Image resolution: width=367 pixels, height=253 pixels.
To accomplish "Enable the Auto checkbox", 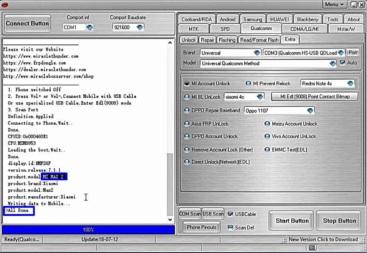I will pyautogui.click(x=342, y=63).
